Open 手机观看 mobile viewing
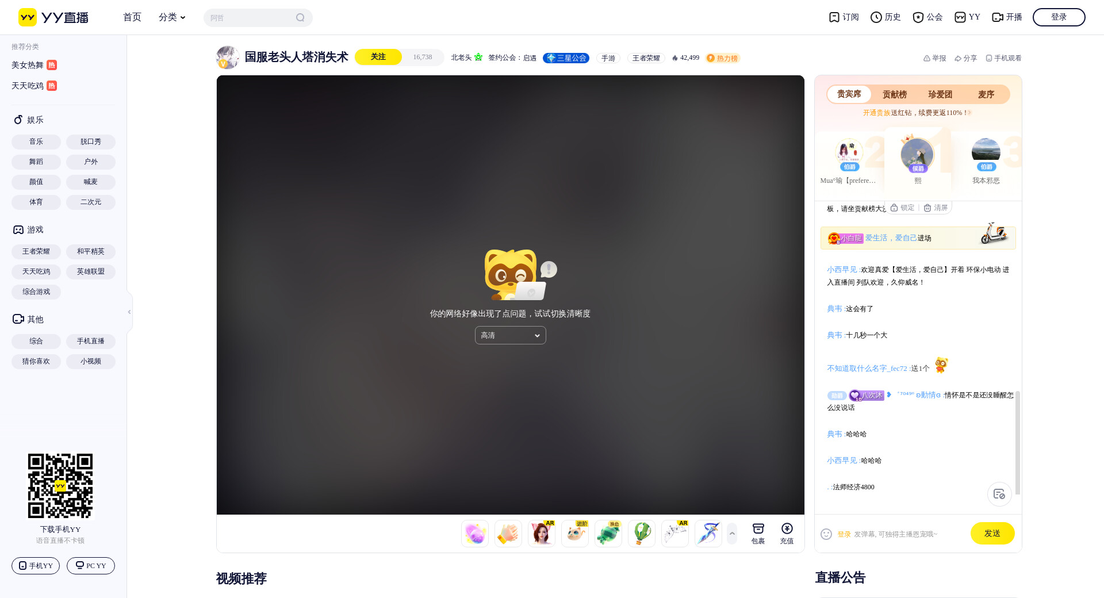 1003,58
